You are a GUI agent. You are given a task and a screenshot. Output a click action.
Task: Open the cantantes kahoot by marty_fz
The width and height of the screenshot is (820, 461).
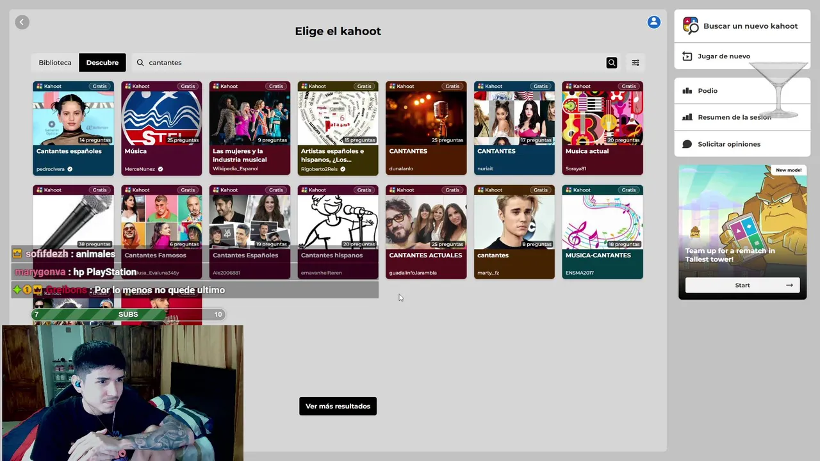514,232
